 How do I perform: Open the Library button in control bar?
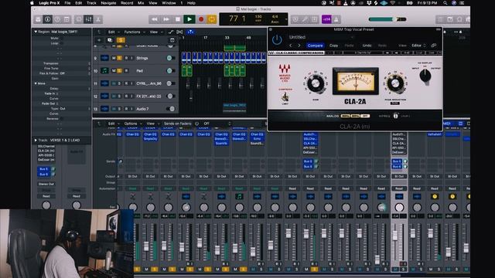38,19
